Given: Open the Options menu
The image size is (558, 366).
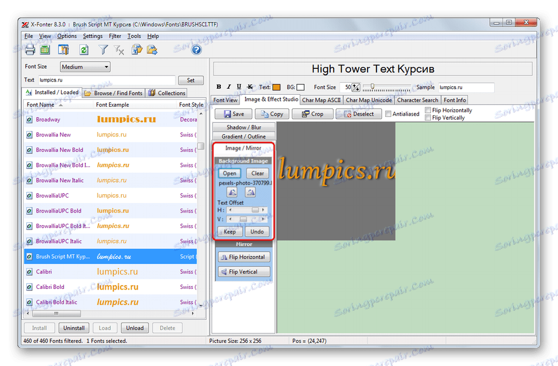Looking at the screenshot, I should [67, 36].
